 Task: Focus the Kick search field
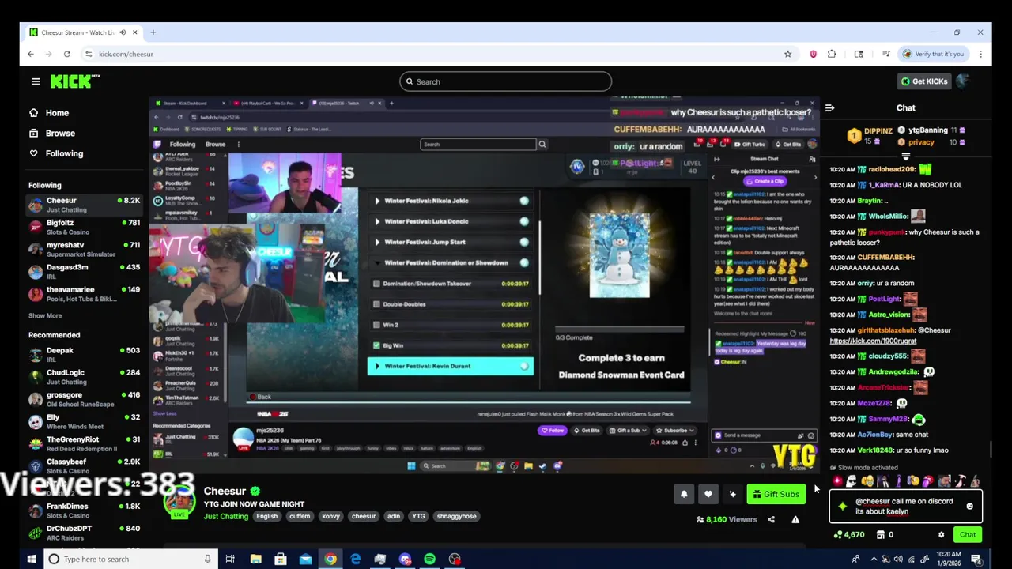(x=505, y=81)
